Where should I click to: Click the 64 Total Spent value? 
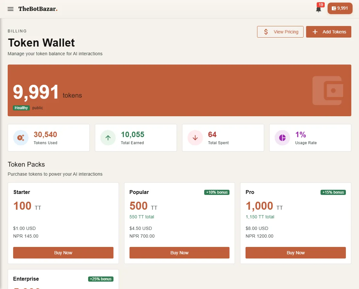pos(212,135)
